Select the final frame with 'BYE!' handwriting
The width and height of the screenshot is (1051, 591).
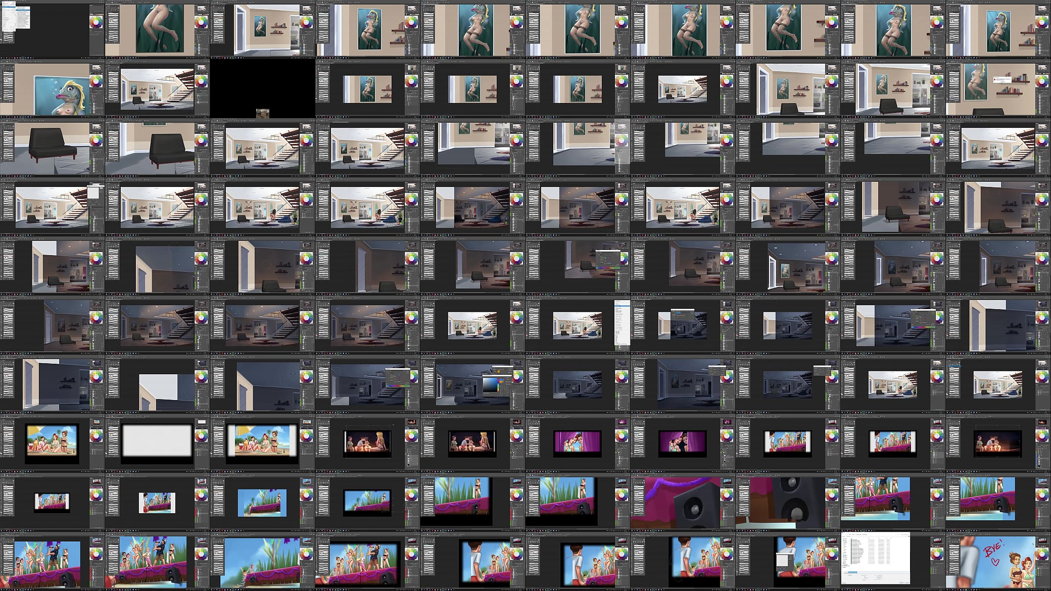998,561
